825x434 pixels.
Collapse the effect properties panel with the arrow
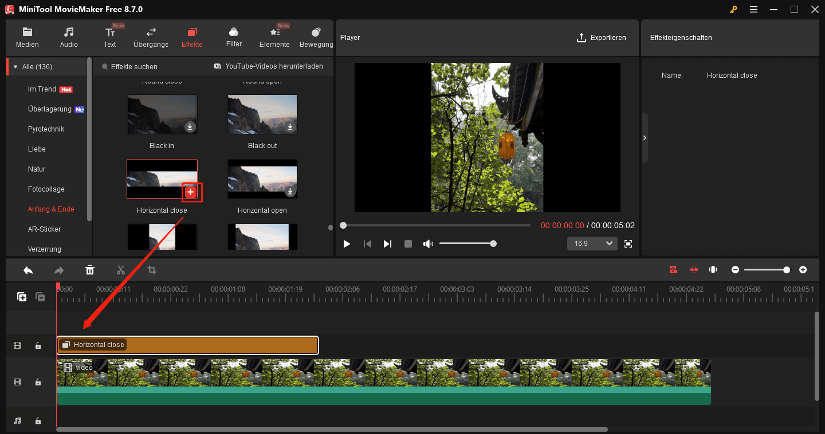coord(645,138)
